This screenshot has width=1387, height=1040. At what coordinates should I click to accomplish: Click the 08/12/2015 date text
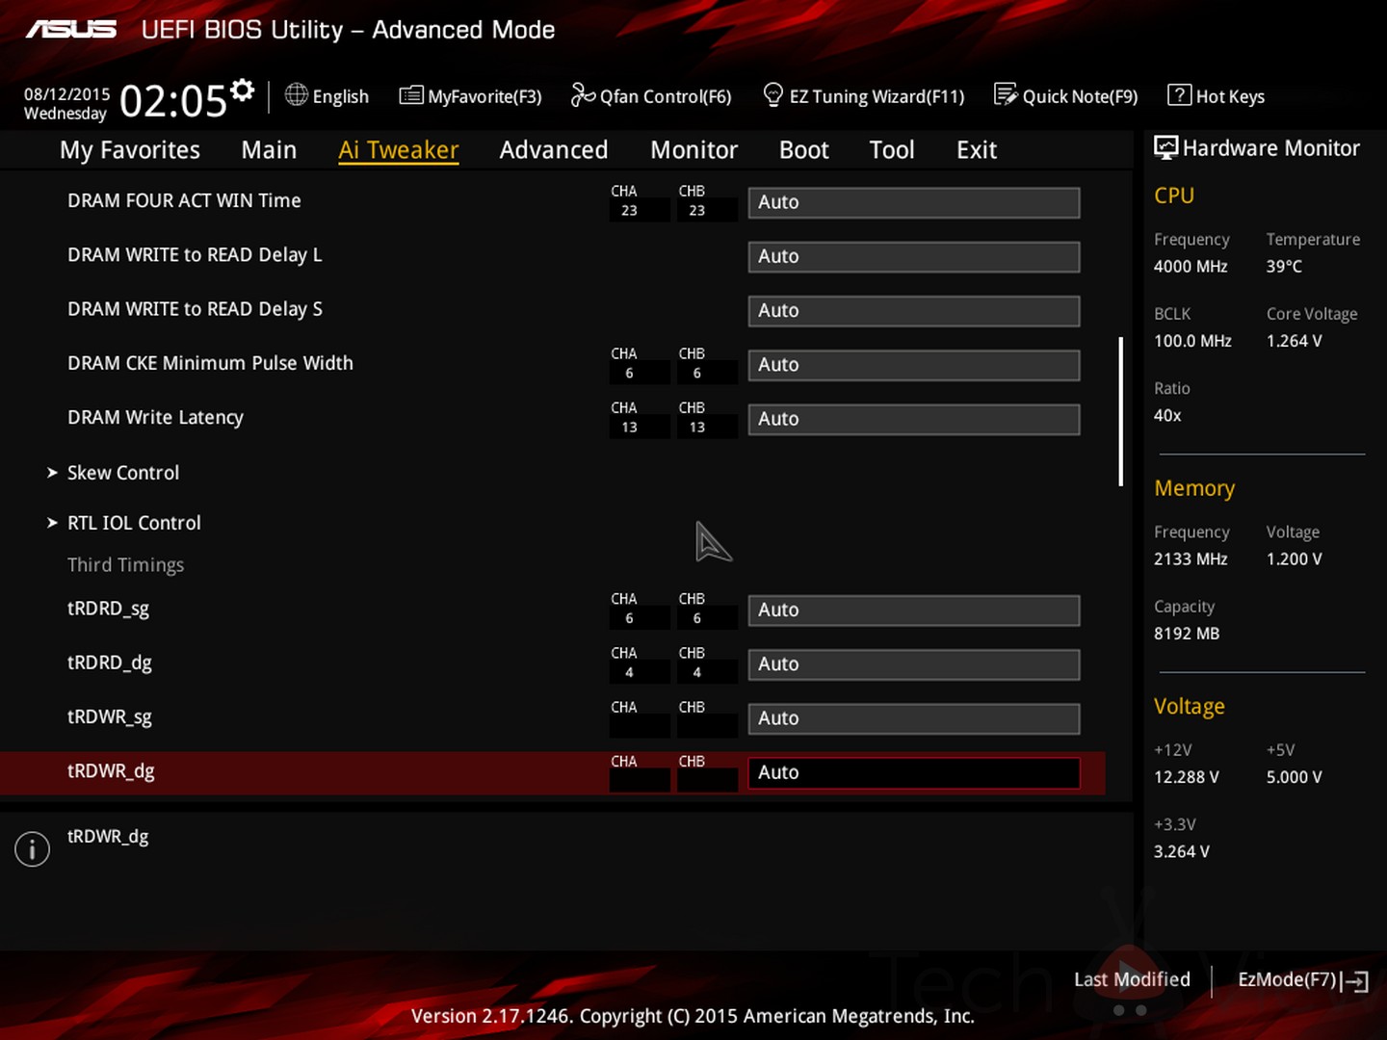66,94
